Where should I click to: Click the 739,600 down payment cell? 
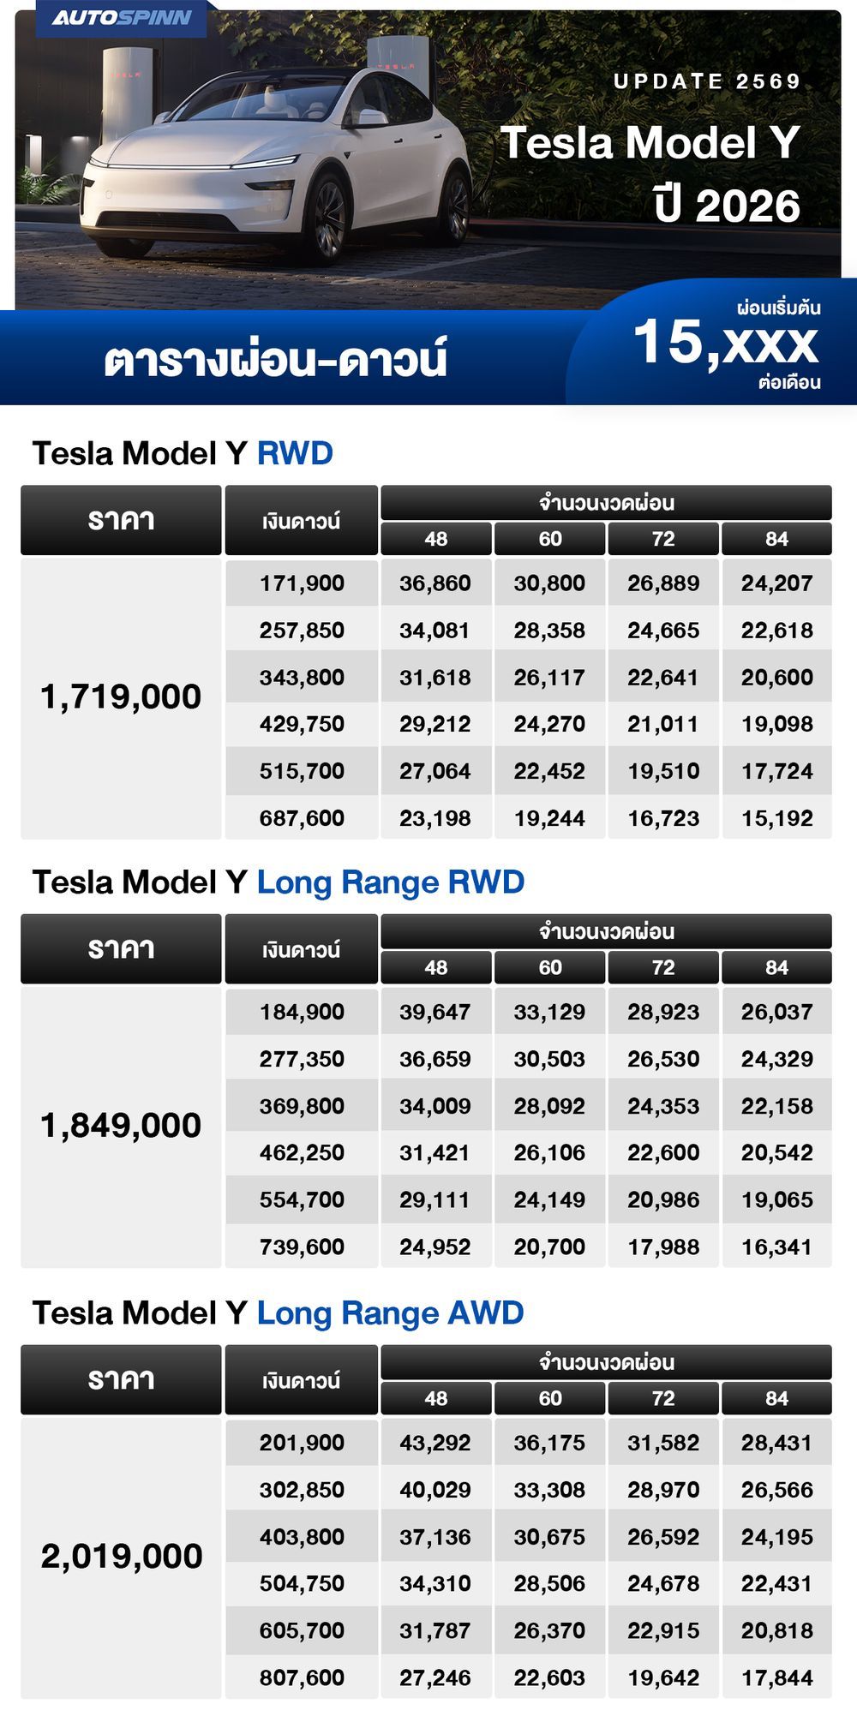(x=302, y=1247)
